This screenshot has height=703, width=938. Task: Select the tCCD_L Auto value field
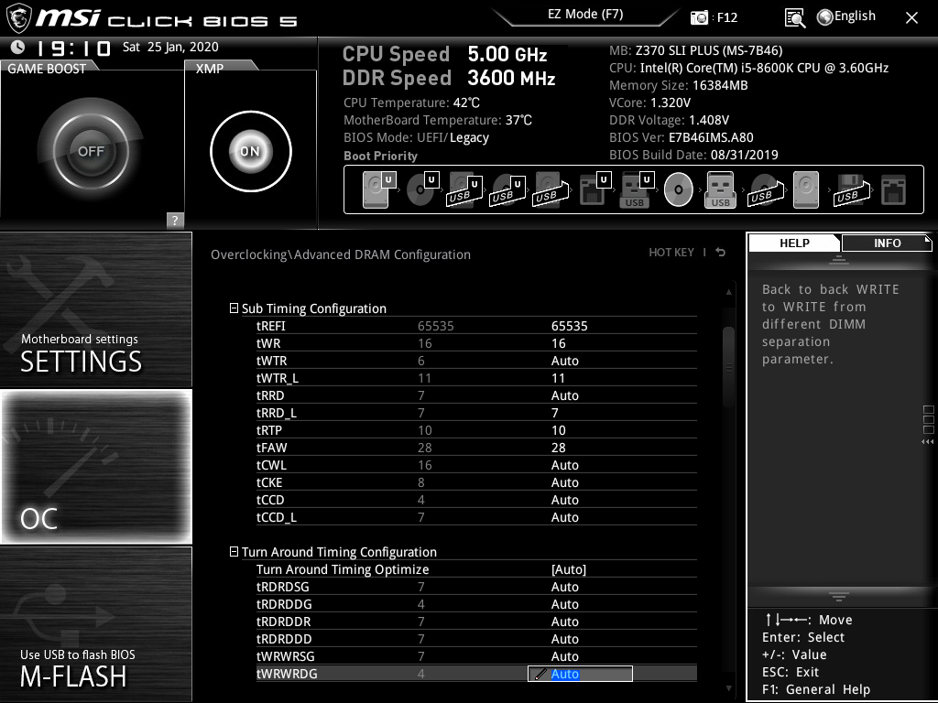coord(564,516)
